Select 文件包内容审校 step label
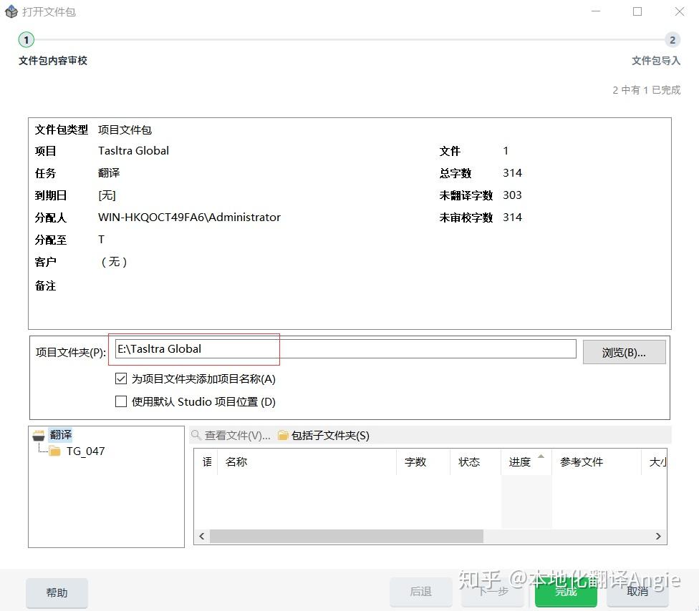This screenshot has height=611, width=699. click(53, 60)
